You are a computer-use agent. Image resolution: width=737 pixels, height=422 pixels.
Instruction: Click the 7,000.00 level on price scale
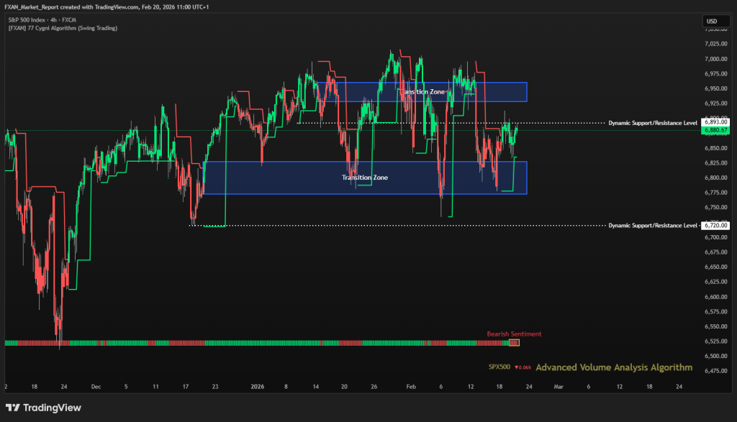pyautogui.click(x=715, y=59)
